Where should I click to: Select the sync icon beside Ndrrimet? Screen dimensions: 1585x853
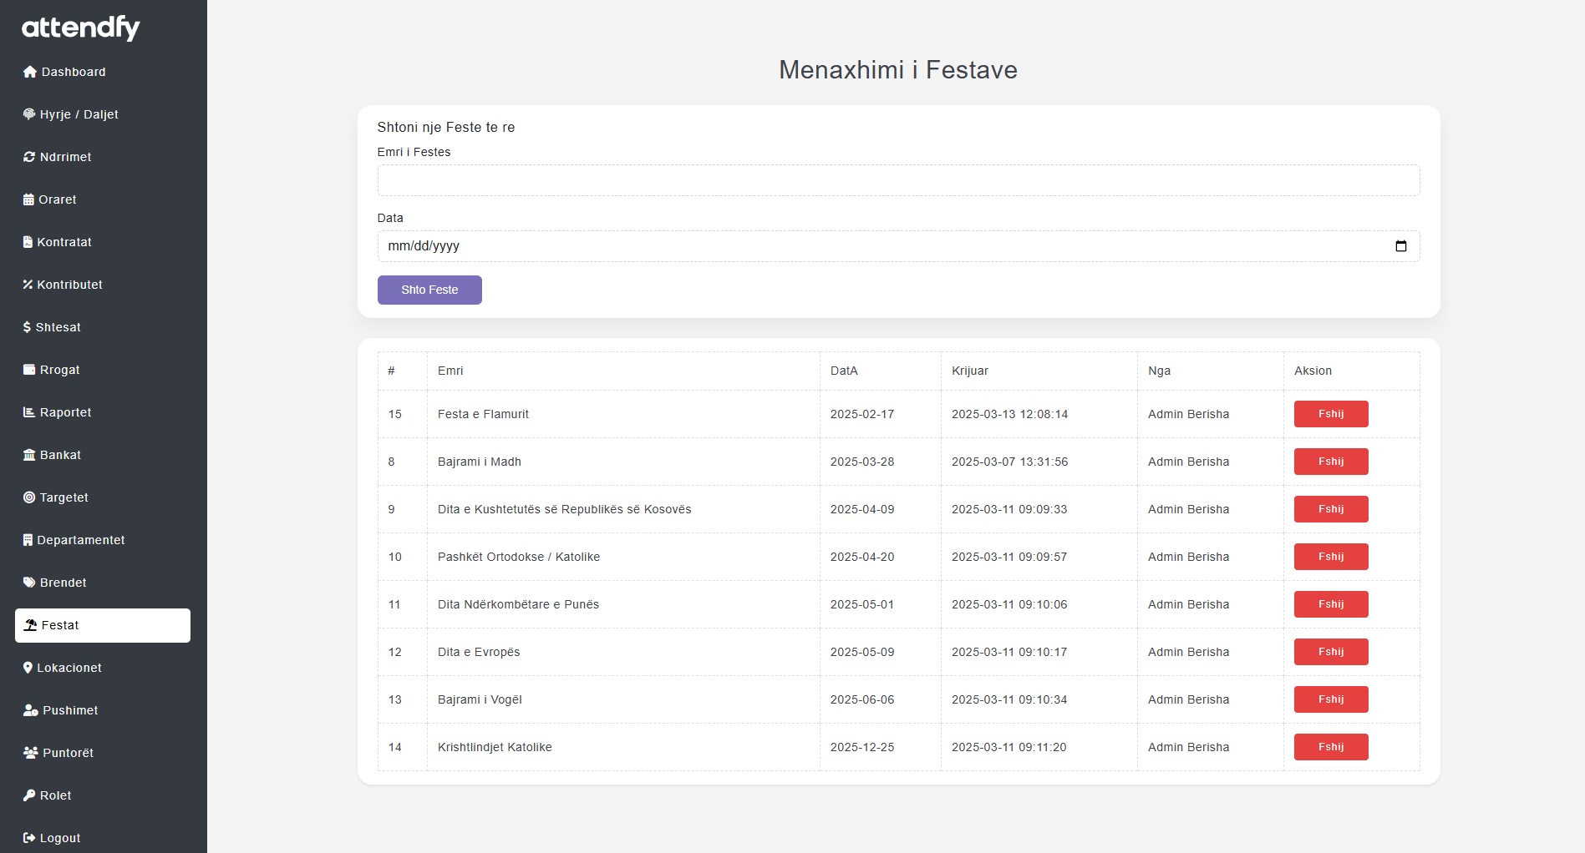pyautogui.click(x=29, y=157)
